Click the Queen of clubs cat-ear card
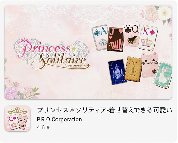Viewport: 178px width, 143px height. (x=131, y=34)
